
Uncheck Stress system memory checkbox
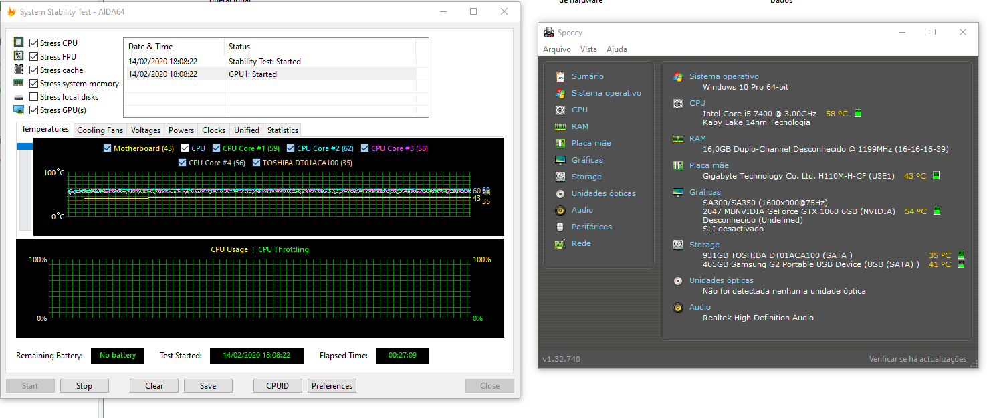tap(34, 83)
